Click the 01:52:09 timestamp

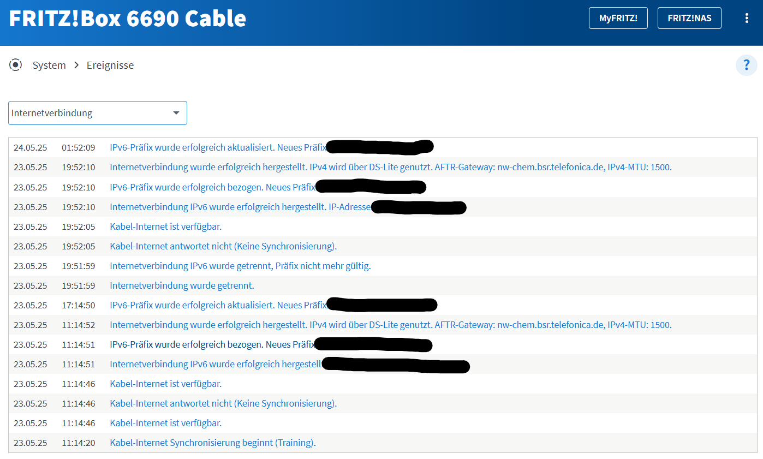pyautogui.click(x=78, y=147)
